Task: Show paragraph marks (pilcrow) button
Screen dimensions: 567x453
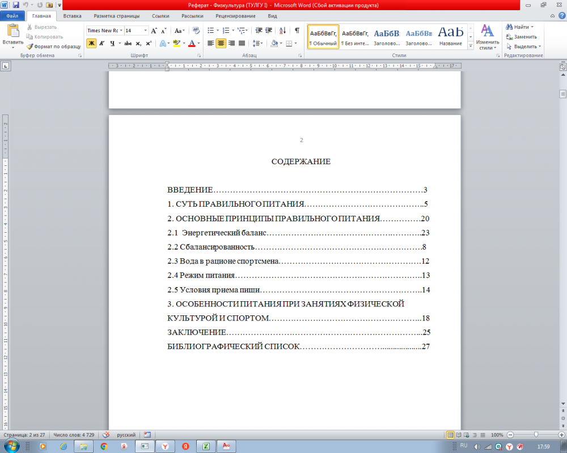Action: pyautogui.click(x=297, y=31)
